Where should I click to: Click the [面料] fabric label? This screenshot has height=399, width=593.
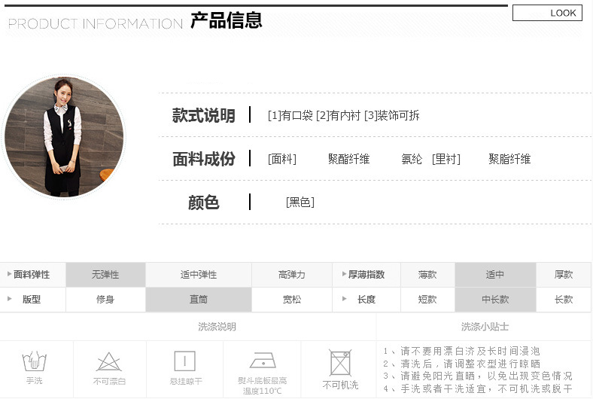point(282,159)
